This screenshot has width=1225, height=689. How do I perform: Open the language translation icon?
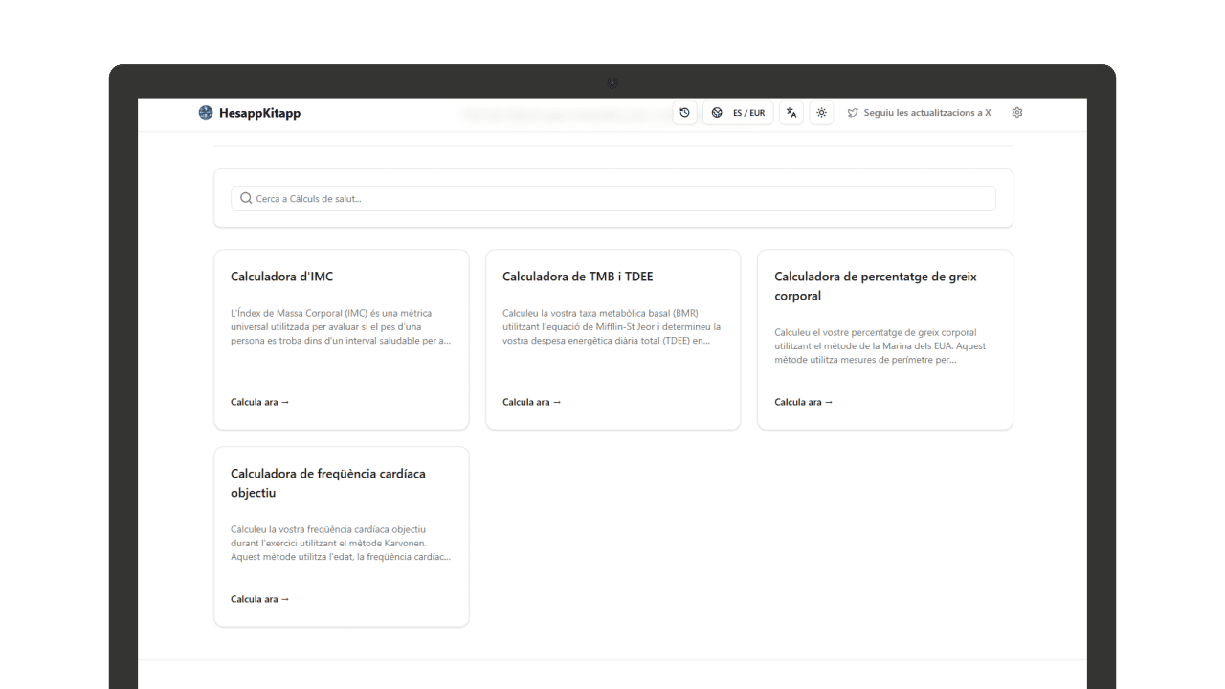click(791, 113)
